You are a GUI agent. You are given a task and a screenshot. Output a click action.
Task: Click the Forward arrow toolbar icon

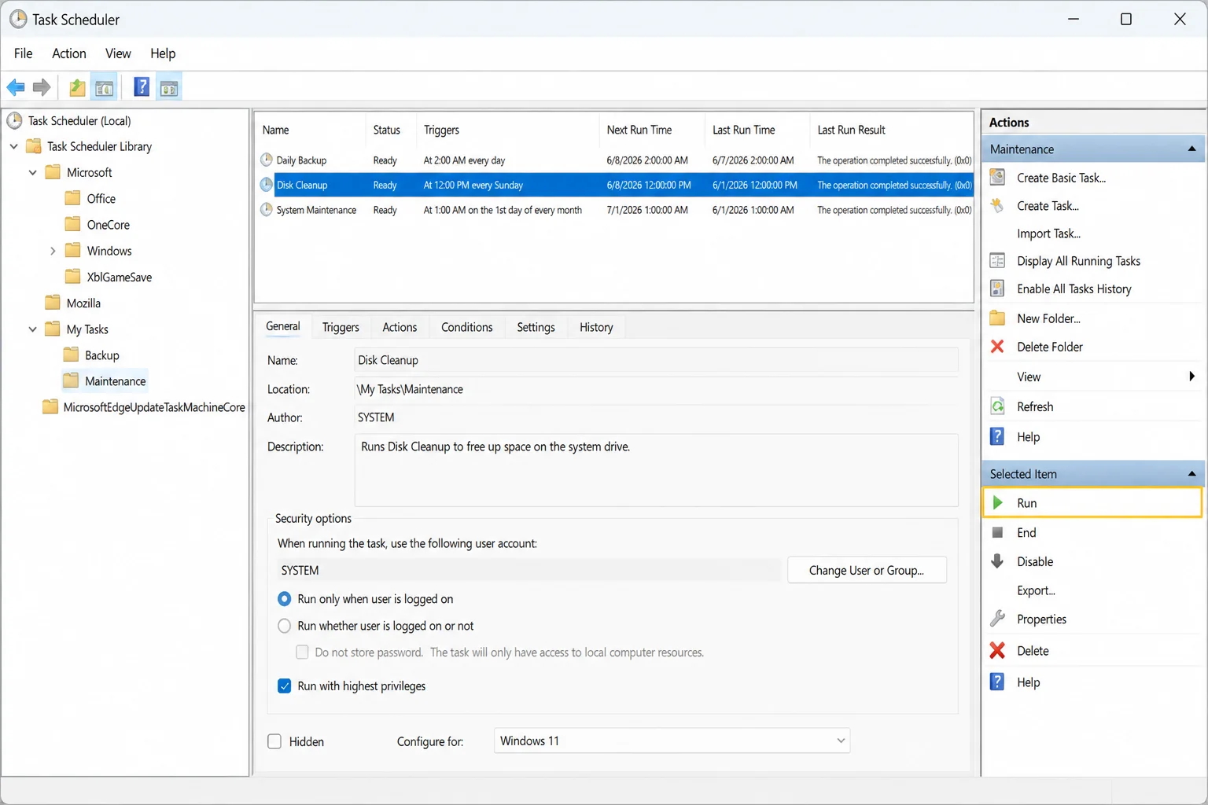pyautogui.click(x=42, y=87)
